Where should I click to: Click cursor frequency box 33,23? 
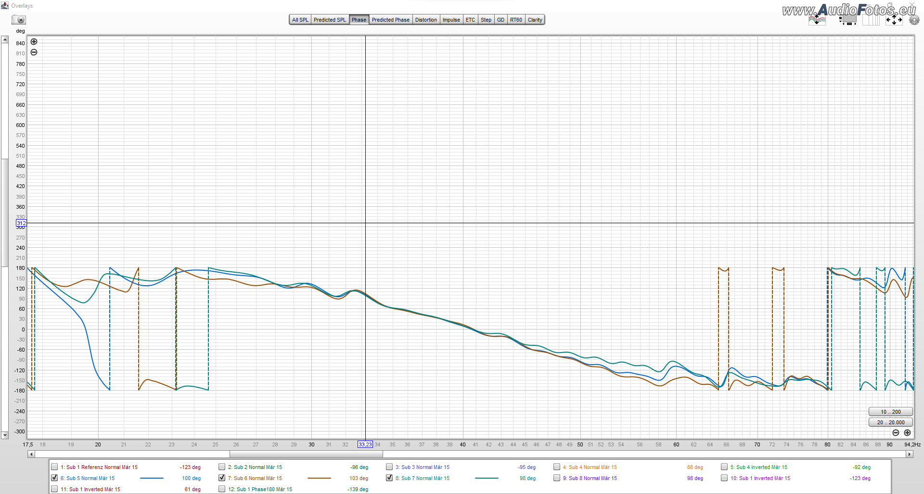point(365,444)
